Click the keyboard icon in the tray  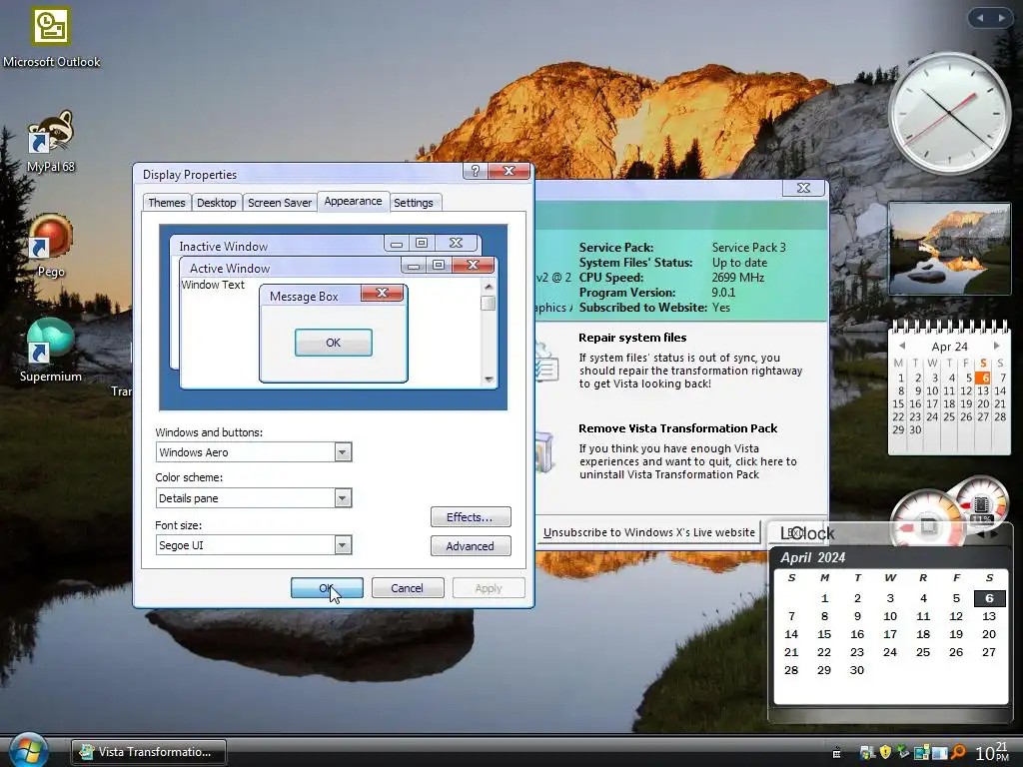pos(836,753)
